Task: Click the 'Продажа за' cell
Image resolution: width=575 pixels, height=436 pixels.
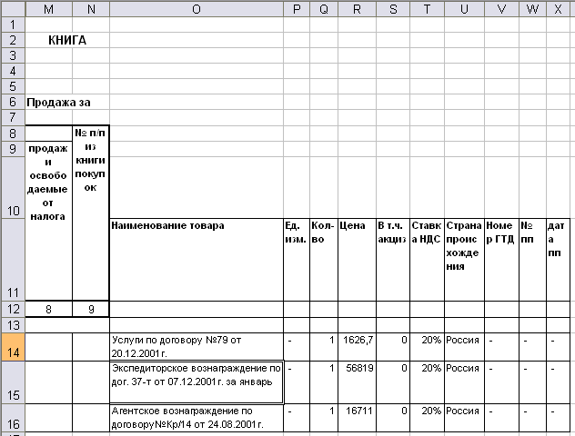Action: coord(58,102)
